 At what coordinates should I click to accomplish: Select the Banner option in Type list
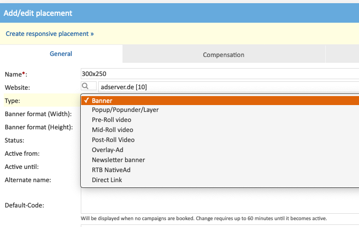pyautogui.click(x=220, y=101)
